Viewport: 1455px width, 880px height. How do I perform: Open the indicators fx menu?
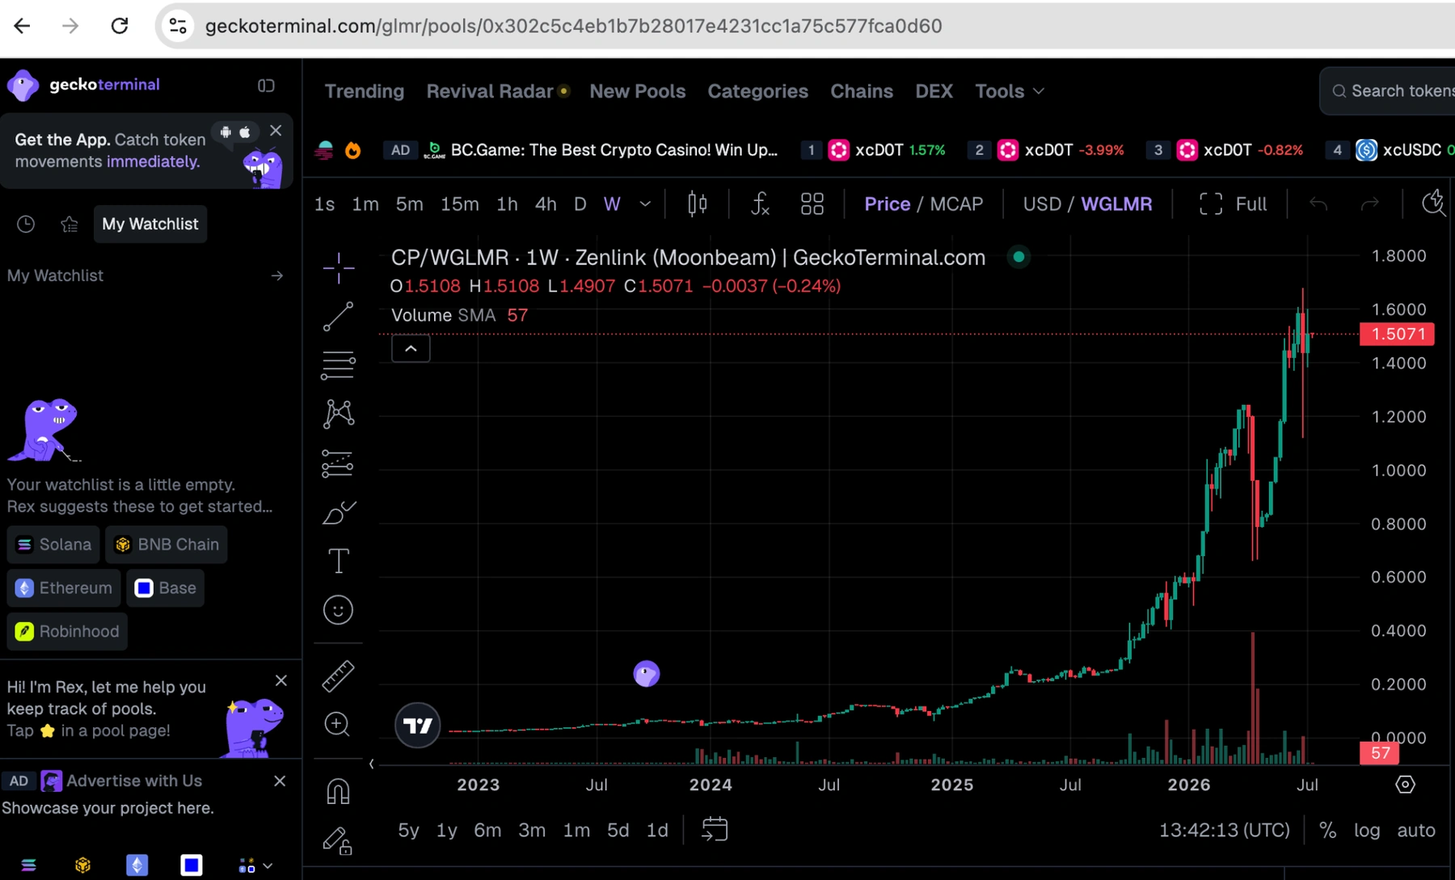[x=760, y=204]
